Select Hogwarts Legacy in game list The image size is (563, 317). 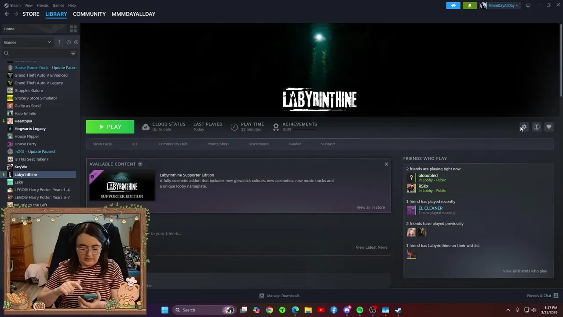point(30,129)
